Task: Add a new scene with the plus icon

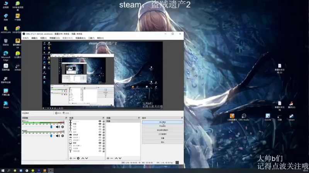Action: coord(108,158)
